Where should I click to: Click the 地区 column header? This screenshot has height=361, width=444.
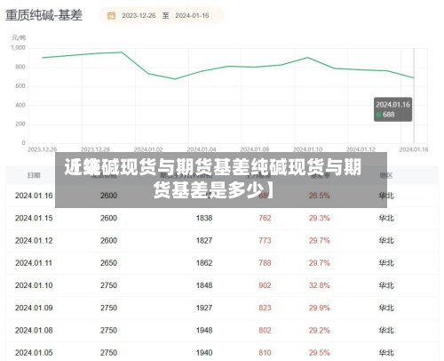[x=386, y=175]
